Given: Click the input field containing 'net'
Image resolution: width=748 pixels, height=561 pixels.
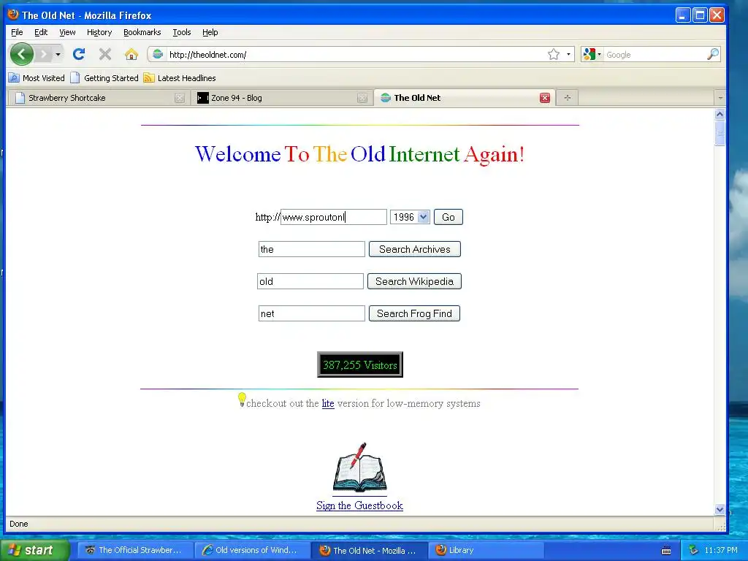Looking at the screenshot, I should click(x=311, y=313).
